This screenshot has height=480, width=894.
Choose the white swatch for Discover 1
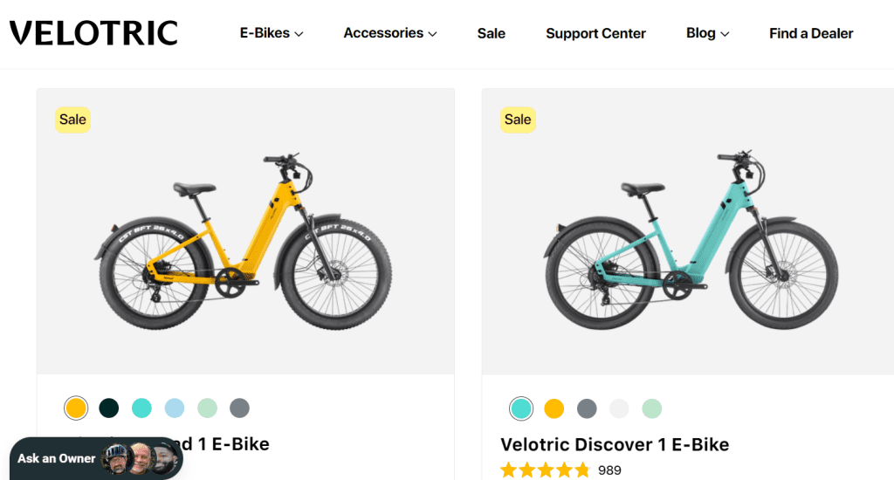(619, 408)
